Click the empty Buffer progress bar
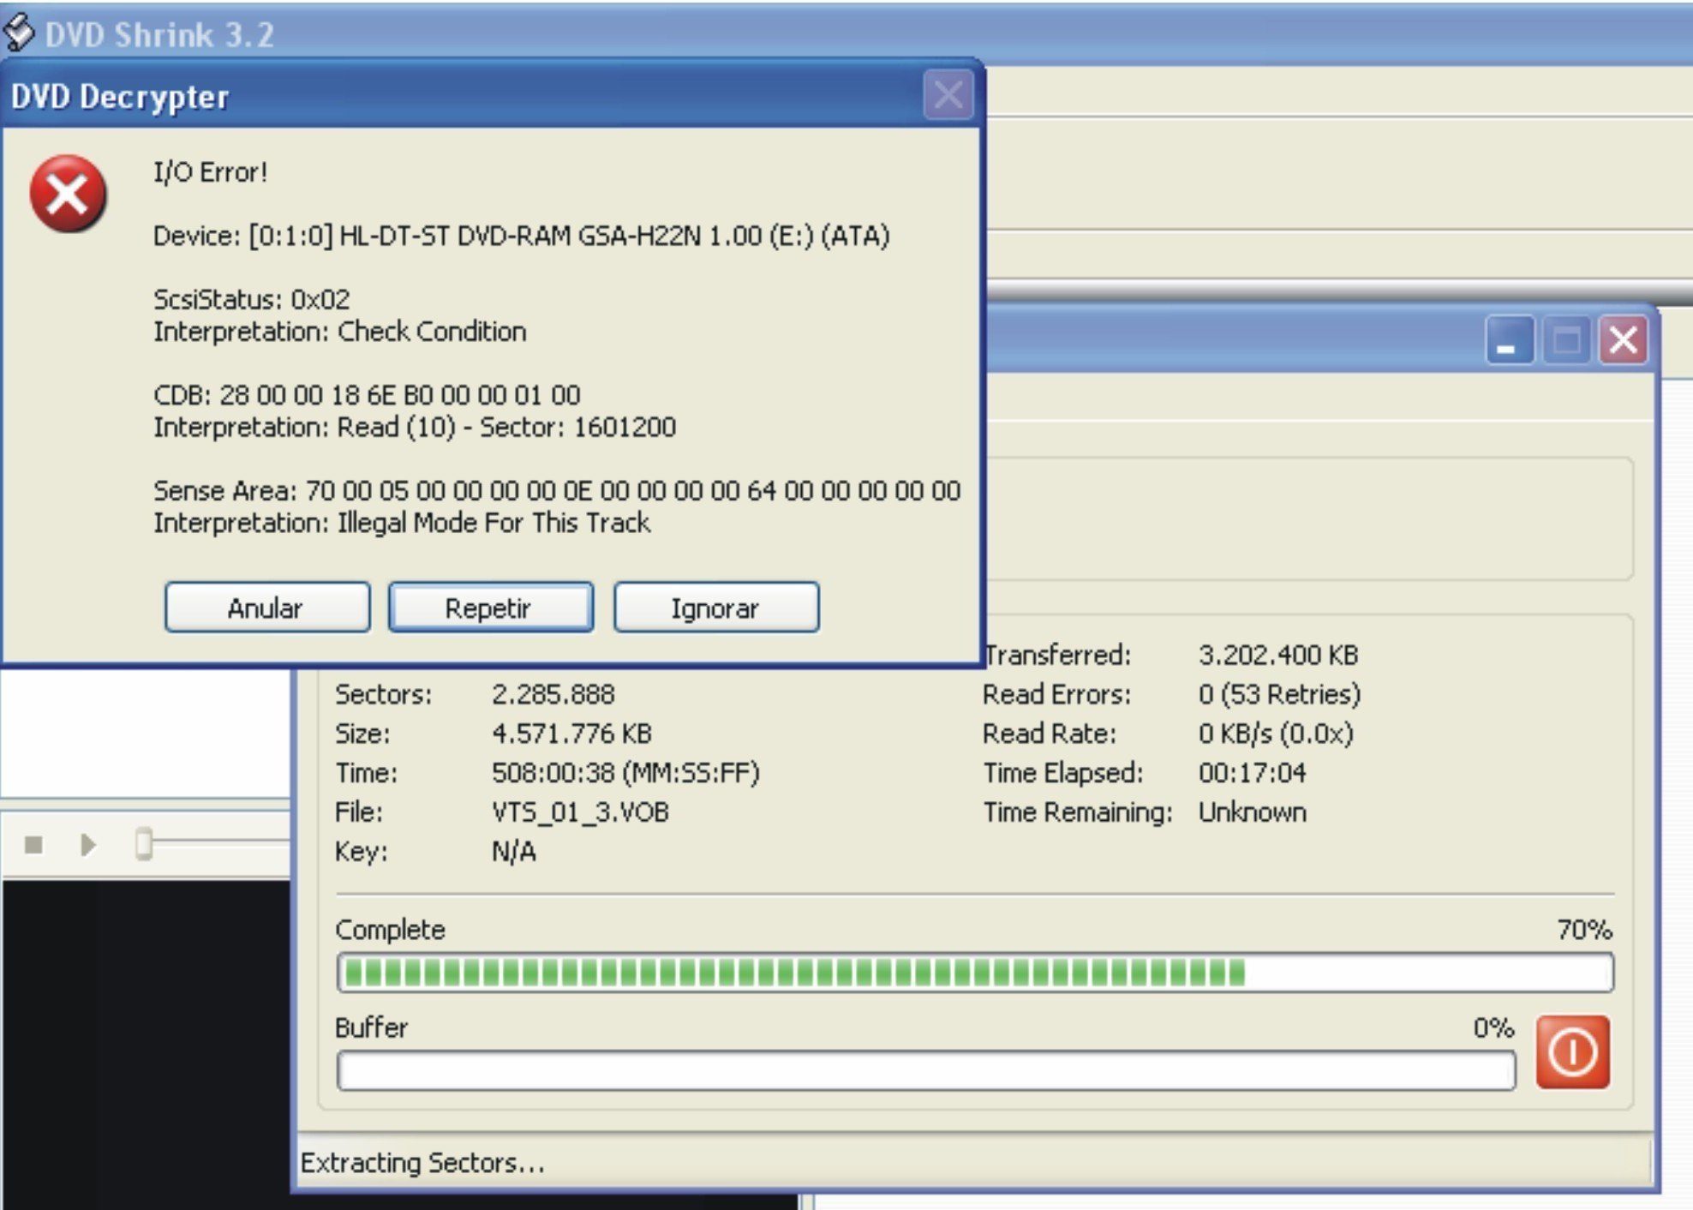 click(926, 1071)
